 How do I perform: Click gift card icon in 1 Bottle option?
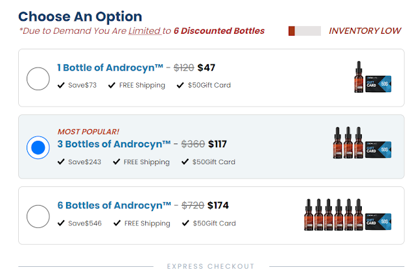[x=378, y=84]
